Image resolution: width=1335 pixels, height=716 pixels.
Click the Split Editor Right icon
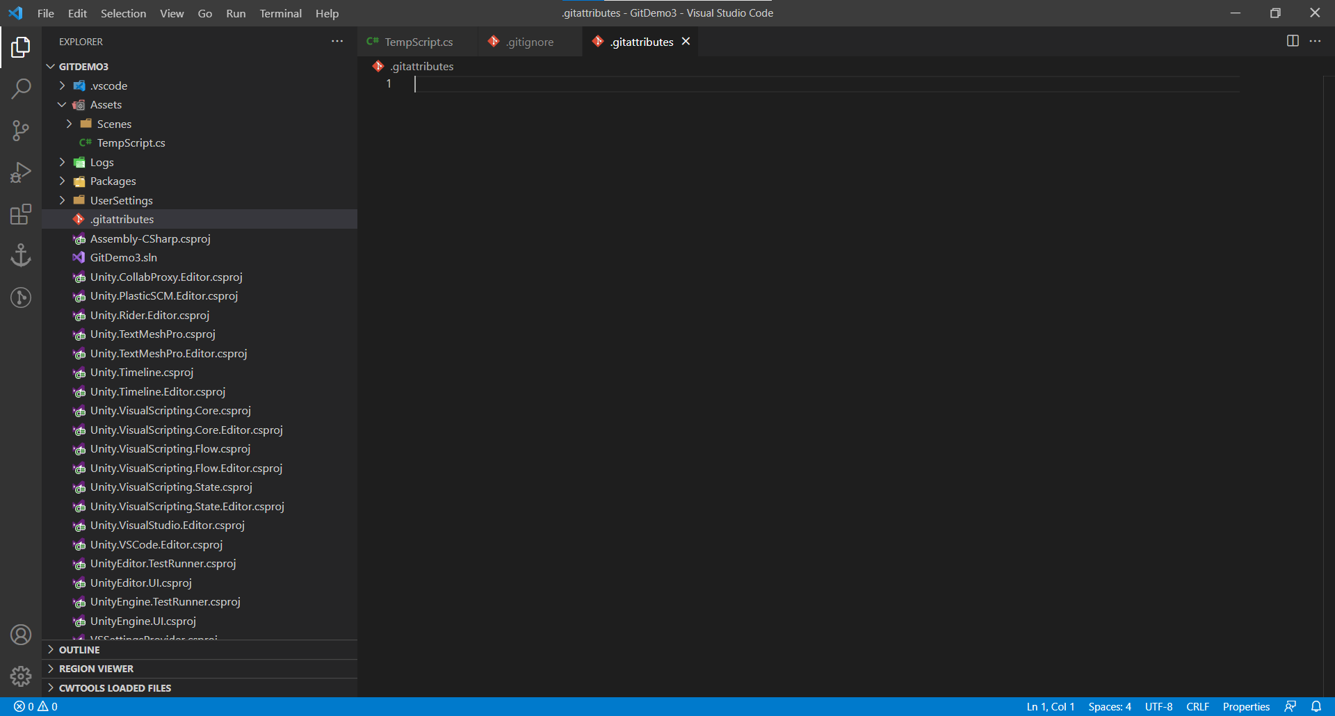[x=1293, y=41]
